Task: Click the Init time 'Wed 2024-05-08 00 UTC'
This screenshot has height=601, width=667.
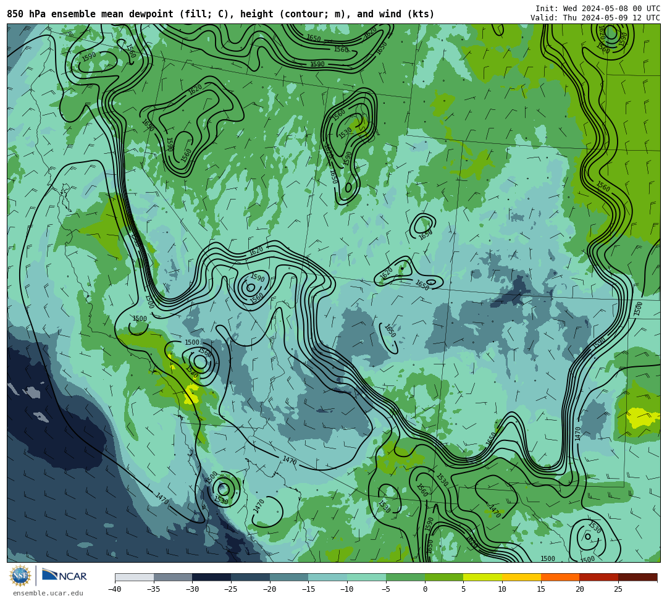Action: 611,9
